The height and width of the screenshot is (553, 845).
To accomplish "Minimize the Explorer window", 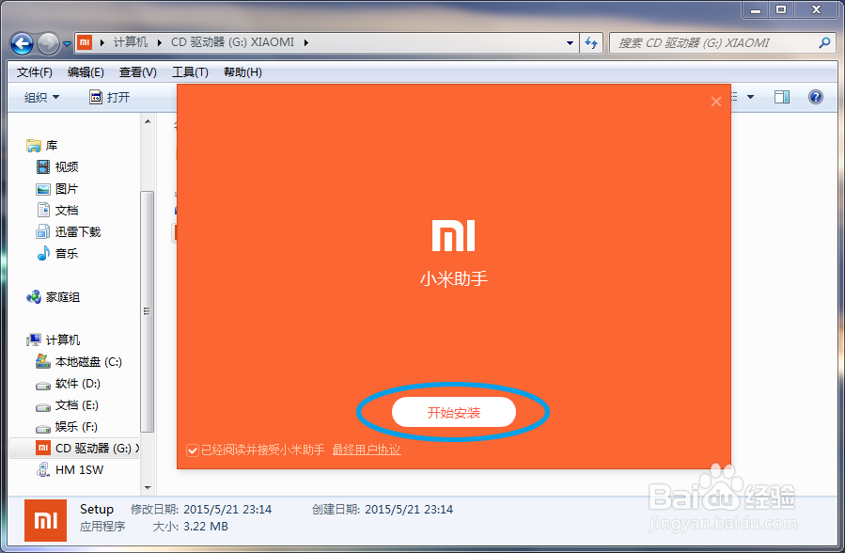I will 756,9.
